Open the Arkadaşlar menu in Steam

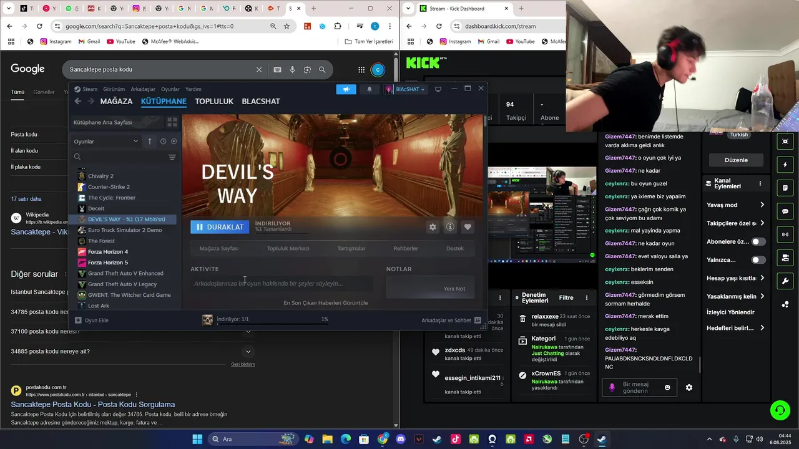tap(143, 89)
